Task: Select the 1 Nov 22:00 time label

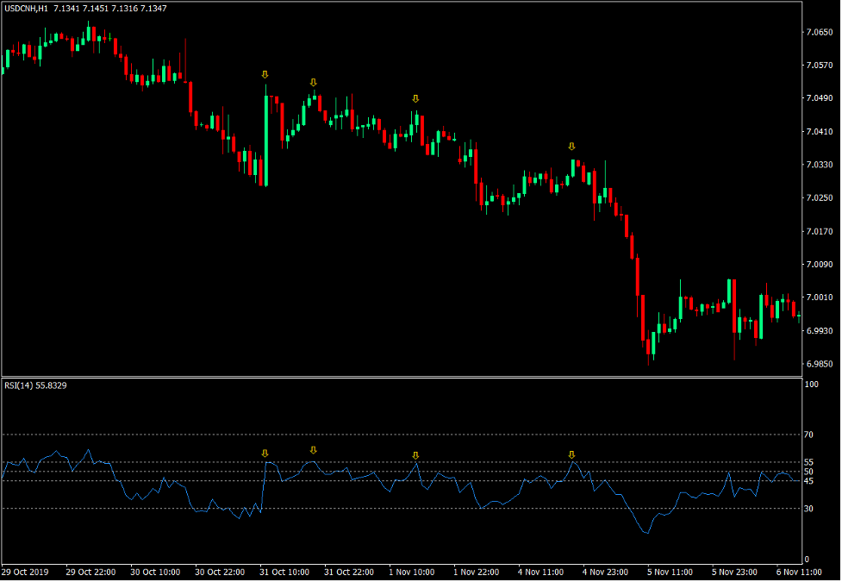Action: pos(477,573)
